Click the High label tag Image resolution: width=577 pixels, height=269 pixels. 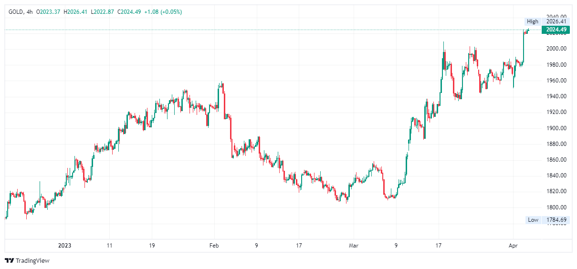coord(532,21)
